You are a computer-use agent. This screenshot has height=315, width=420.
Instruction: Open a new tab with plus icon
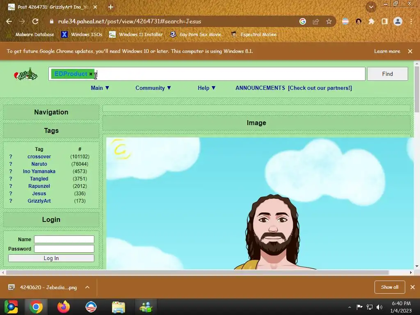[x=111, y=7]
